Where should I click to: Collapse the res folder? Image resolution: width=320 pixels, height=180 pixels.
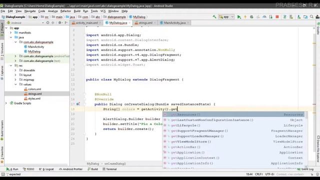(11, 65)
